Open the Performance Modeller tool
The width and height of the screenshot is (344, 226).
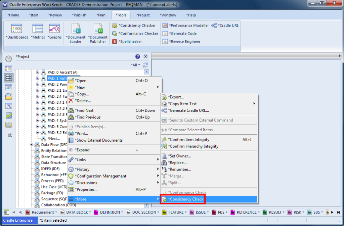pyautogui.click(x=185, y=26)
